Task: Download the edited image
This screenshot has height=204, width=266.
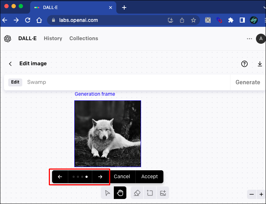Action: [260, 64]
